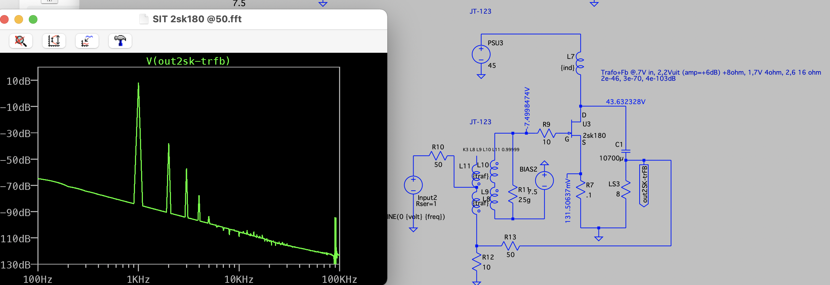Open the hammer control panel icon
Image resolution: width=830 pixels, height=285 pixels.
(x=120, y=41)
